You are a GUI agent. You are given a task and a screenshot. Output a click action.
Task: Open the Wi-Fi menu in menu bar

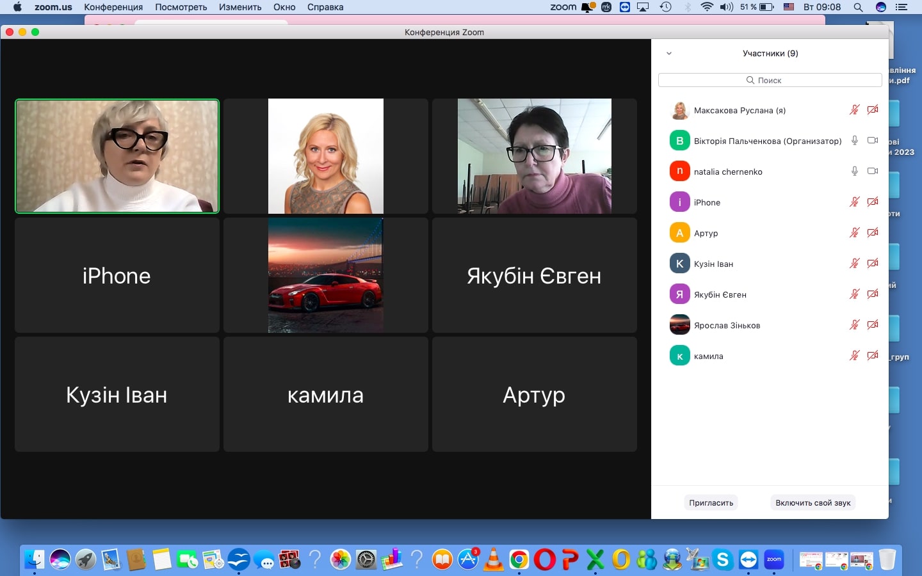click(x=707, y=7)
